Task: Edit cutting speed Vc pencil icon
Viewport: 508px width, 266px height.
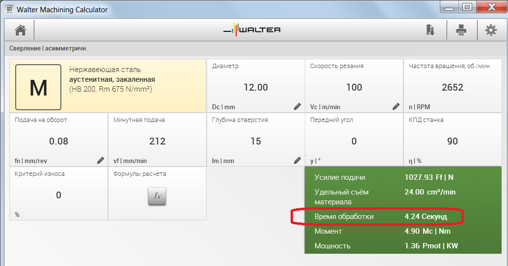Action: point(396,106)
